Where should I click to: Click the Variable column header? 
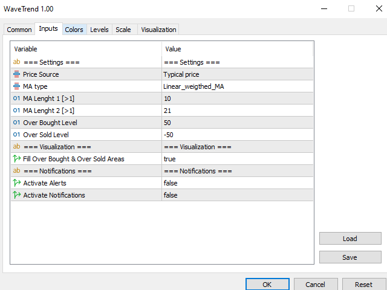coord(86,49)
